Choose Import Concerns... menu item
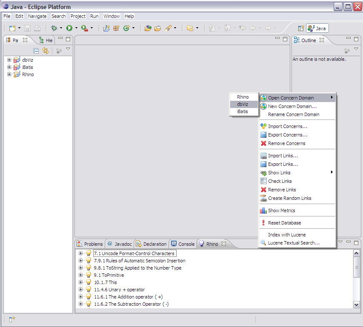 [x=297, y=126]
